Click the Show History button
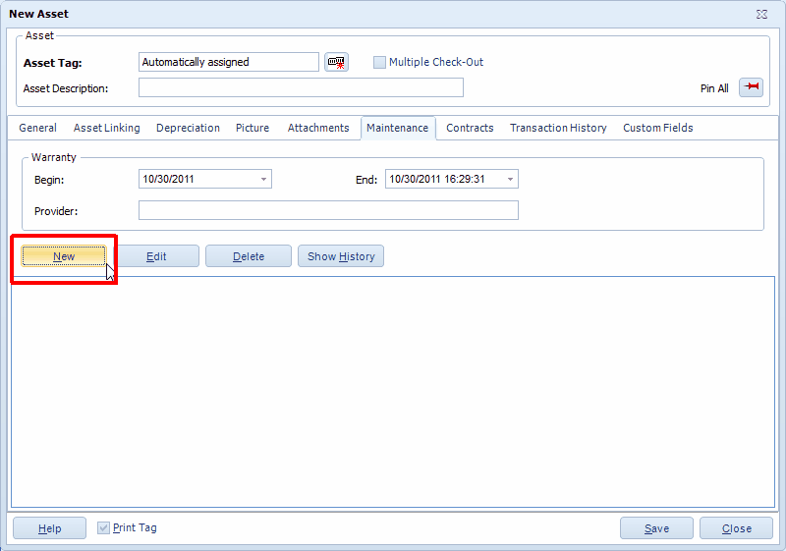Image resolution: width=786 pixels, height=551 pixels. (x=341, y=256)
